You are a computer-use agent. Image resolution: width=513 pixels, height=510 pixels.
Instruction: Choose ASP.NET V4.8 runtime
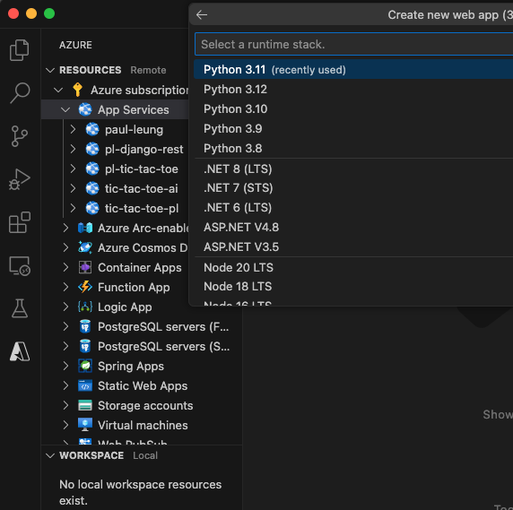click(353, 227)
